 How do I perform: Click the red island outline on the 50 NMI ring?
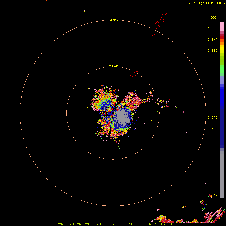134,74
